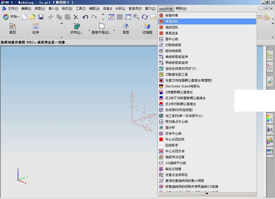Choose 刀路建毛胚工具 entry
This screenshot has width=275, height=199.
[x=207, y=75]
